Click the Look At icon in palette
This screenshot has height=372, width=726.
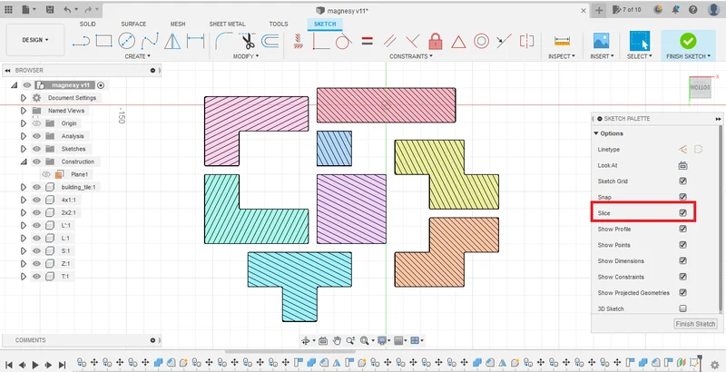683,165
